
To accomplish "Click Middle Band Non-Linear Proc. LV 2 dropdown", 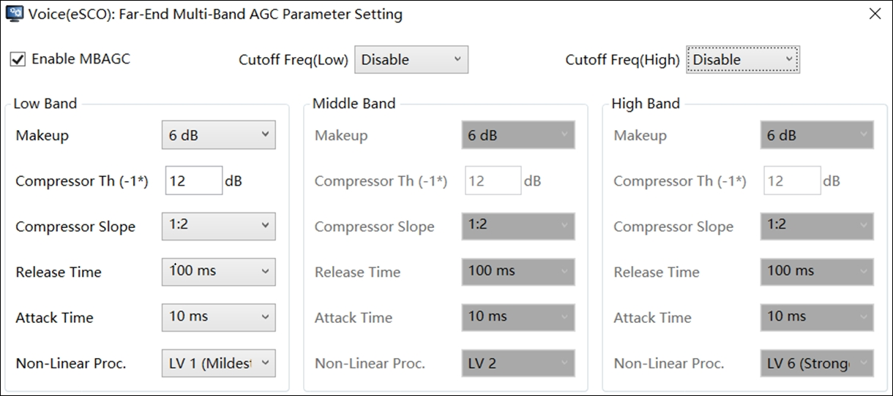I will 518,363.
